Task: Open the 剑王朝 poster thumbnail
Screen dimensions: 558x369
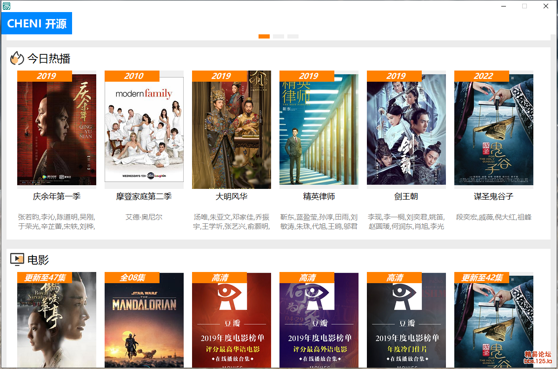Action: tap(406, 129)
